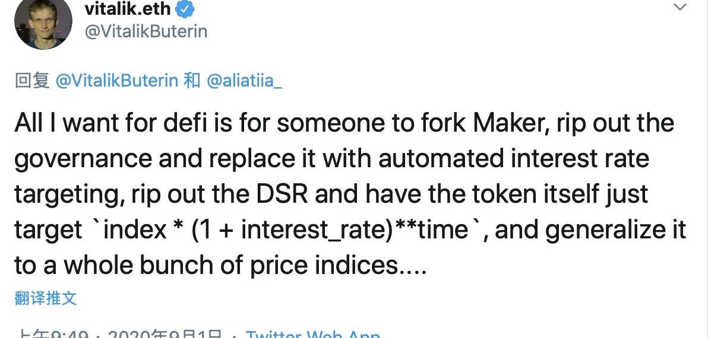This screenshot has height=338, width=708.
Task: Click the 回复 reply label text
Action: [32, 81]
